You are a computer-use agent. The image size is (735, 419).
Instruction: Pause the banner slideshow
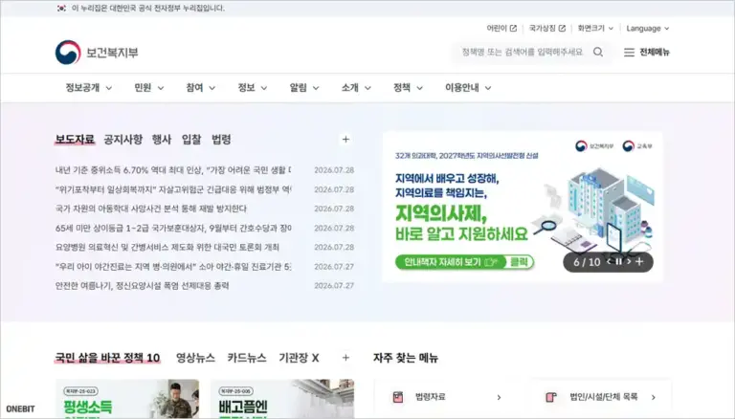619,261
